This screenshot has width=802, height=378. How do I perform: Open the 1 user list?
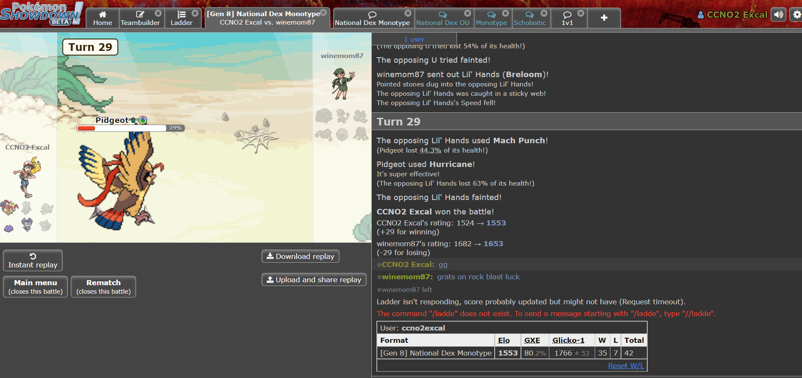click(414, 39)
